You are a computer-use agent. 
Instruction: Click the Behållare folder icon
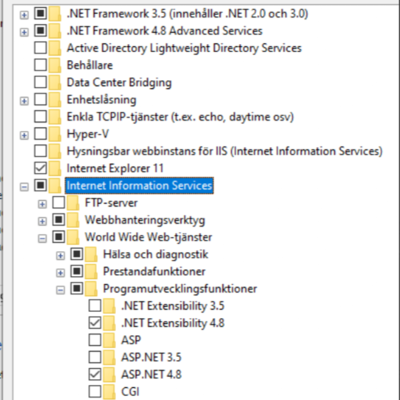click(55, 66)
